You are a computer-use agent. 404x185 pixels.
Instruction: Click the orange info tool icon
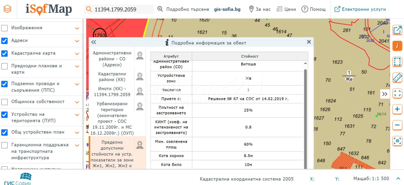[x=397, y=46]
